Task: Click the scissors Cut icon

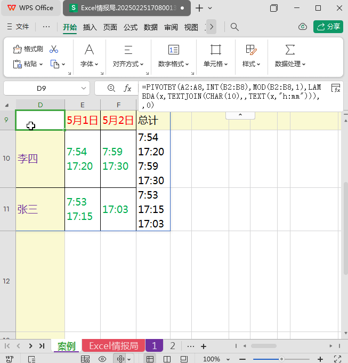Action: (x=54, y=49)
